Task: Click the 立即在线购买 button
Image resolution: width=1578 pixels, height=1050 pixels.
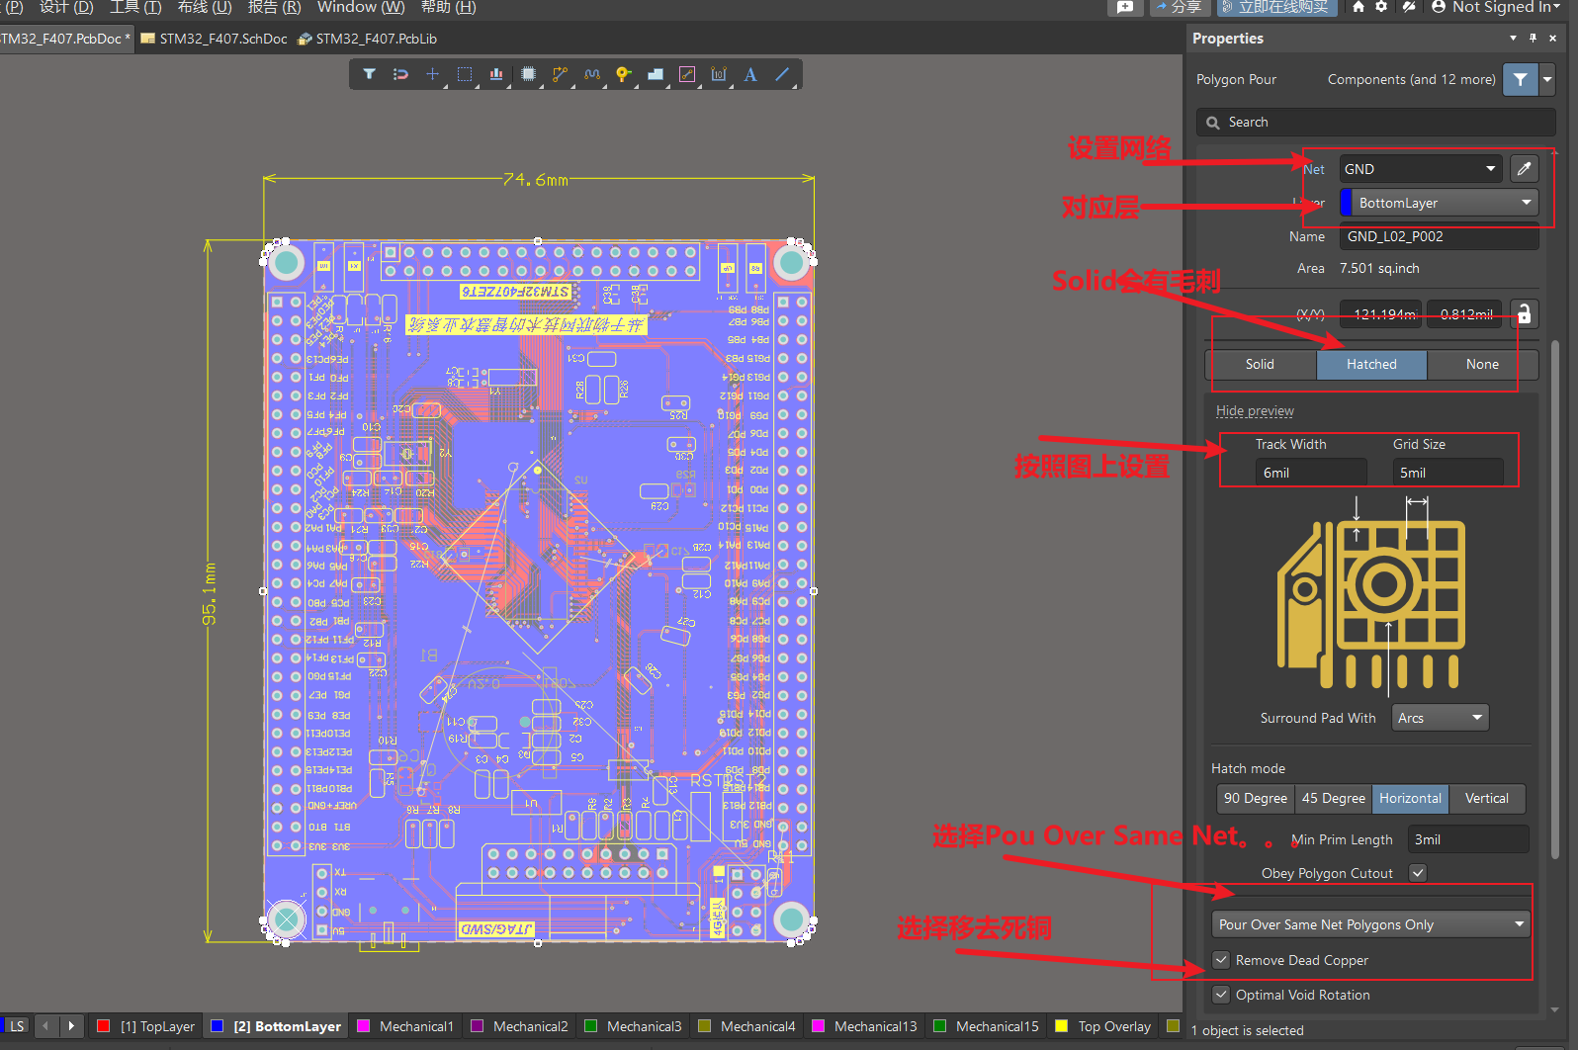Action: (x=1276, y=7)
